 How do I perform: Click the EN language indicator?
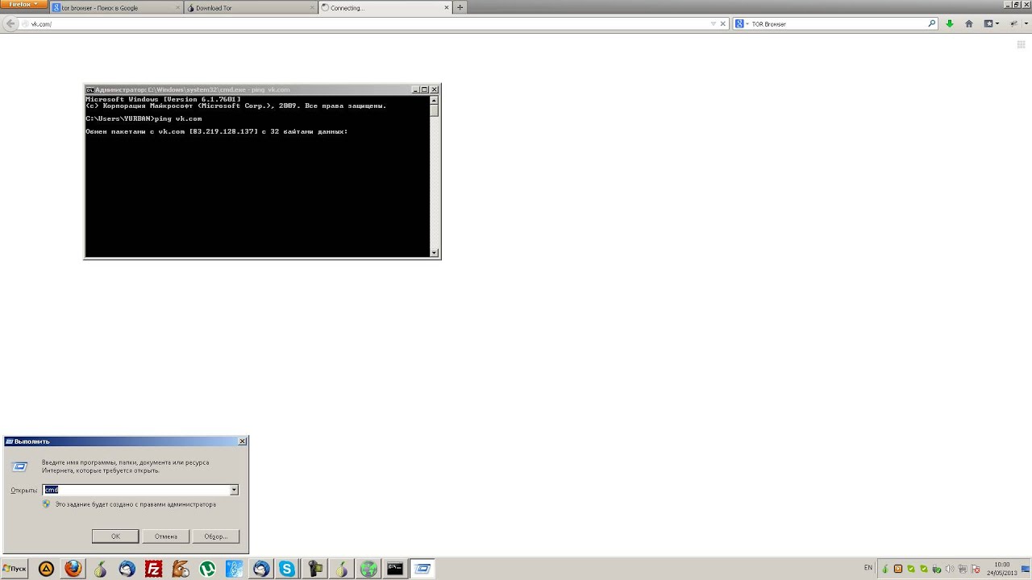tap(868, 568)
